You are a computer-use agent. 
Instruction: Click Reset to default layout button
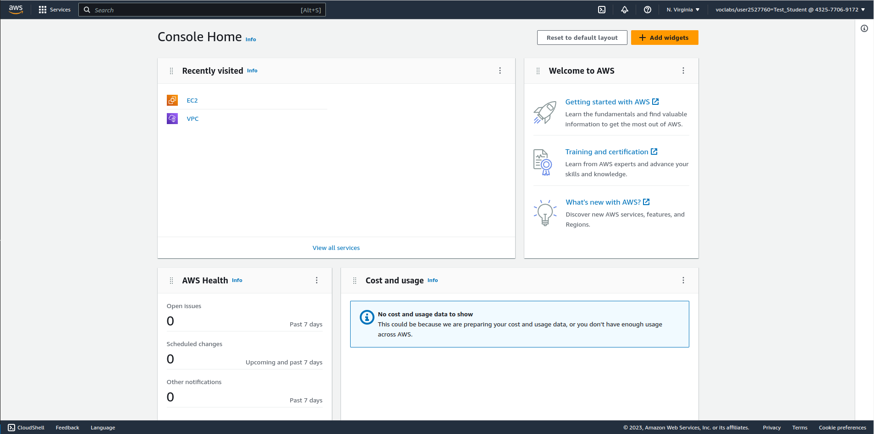(x=582, y=38)
